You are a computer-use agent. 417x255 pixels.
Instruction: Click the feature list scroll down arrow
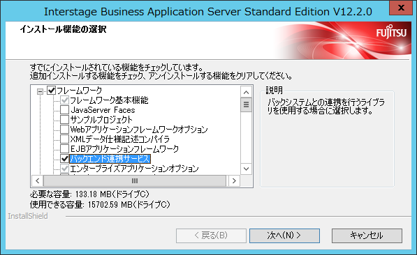[x=246, y=169]
